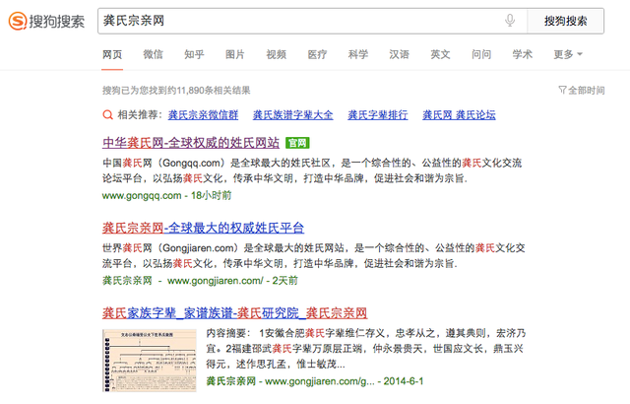Click the result count text 搜狗已为您找到约11,890条相关结果

176,91
